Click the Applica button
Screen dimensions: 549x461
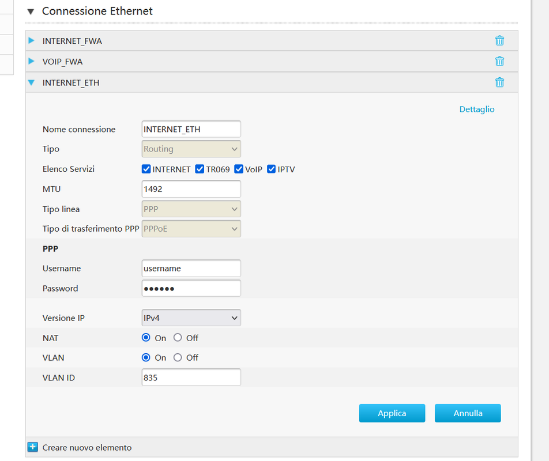click(392, 413)
